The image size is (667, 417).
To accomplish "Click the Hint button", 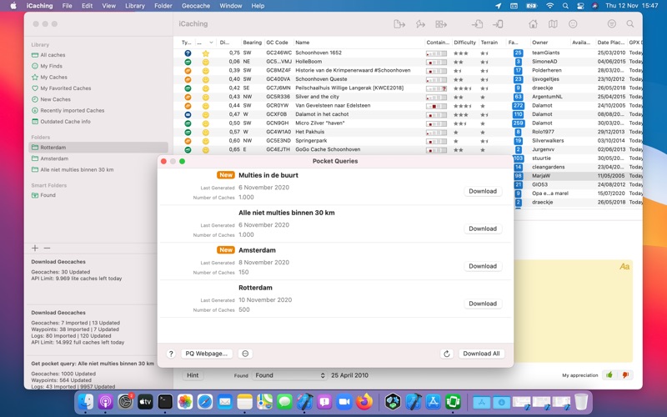I will 193,375.
